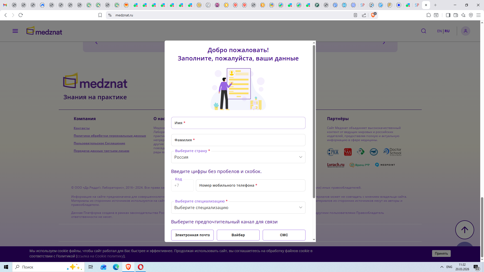Click the carousel right chevron arrow
The image size is (484, 272).
384,43
